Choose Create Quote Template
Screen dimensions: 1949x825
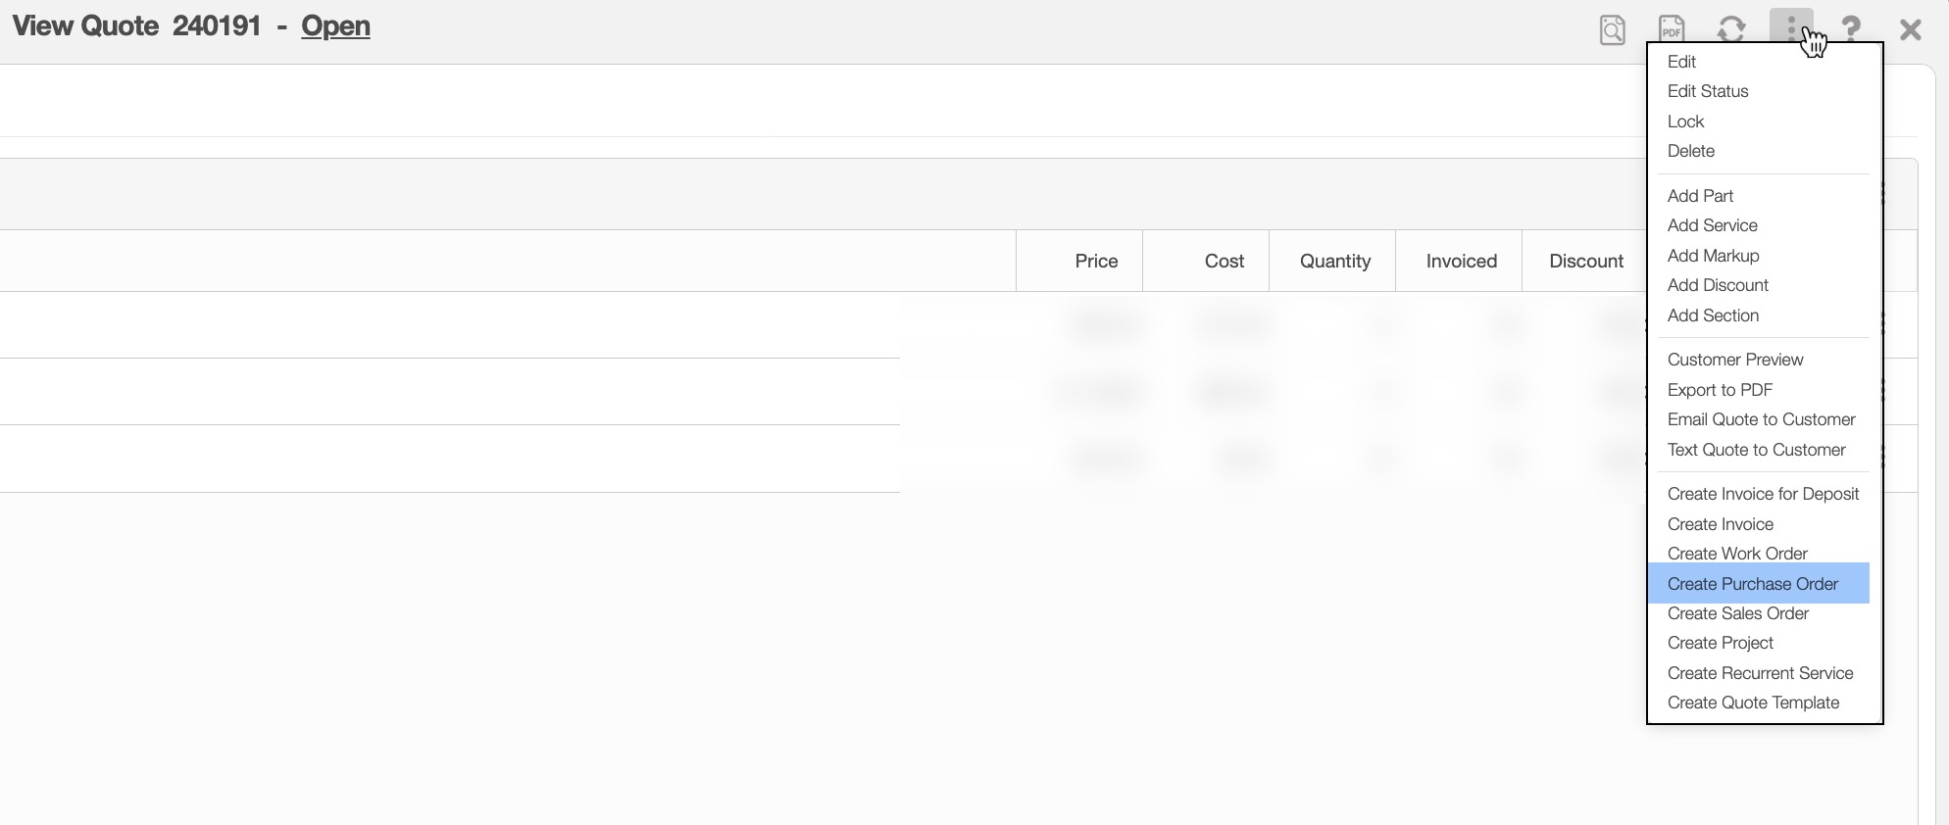1753,703
